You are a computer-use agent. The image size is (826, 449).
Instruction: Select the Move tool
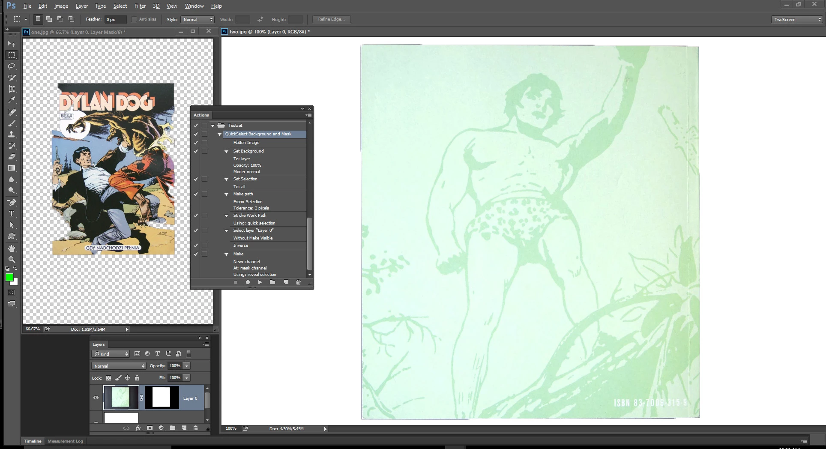point(12,44)
